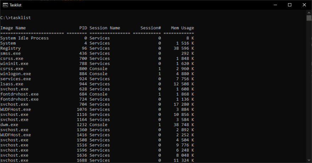The height and width of the screenshot is (163, 312).
Task: Click 'Console' session name in dwm.exe row
Action: click(98, 125)
